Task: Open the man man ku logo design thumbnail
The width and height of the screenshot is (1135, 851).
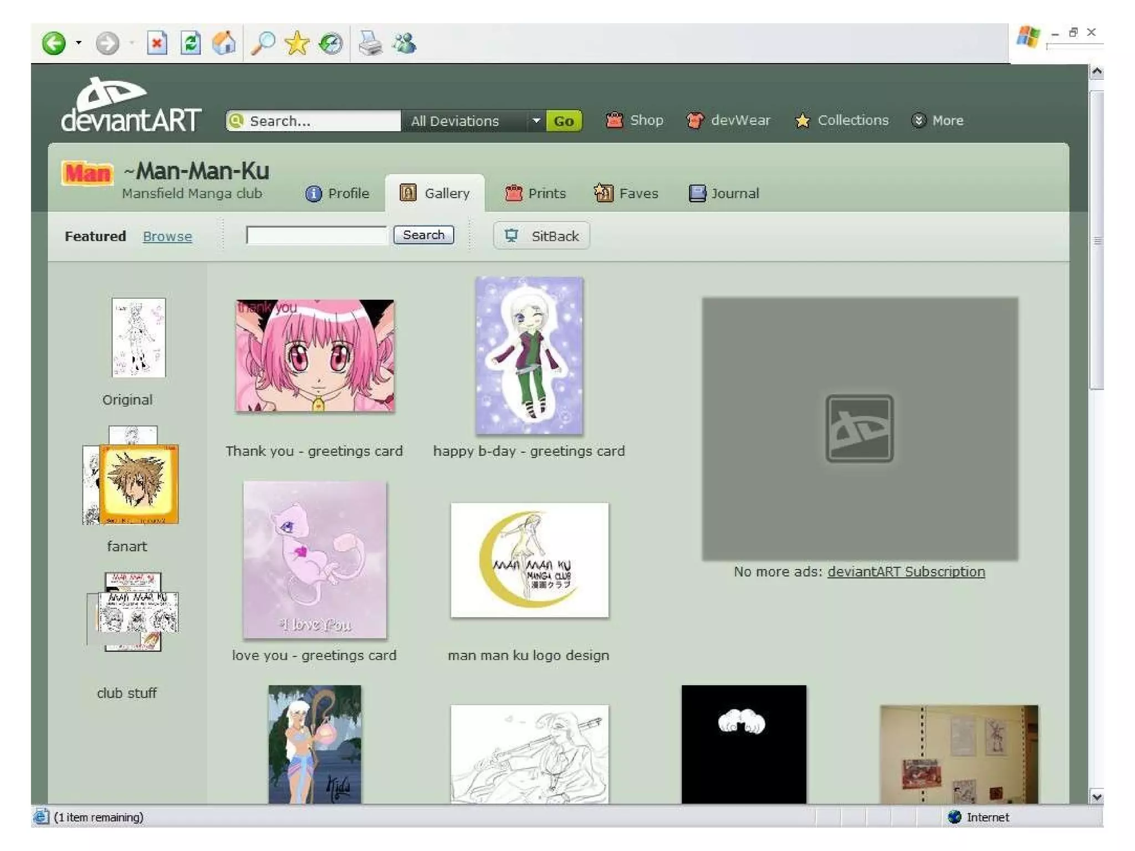Action: click(529, 560)
